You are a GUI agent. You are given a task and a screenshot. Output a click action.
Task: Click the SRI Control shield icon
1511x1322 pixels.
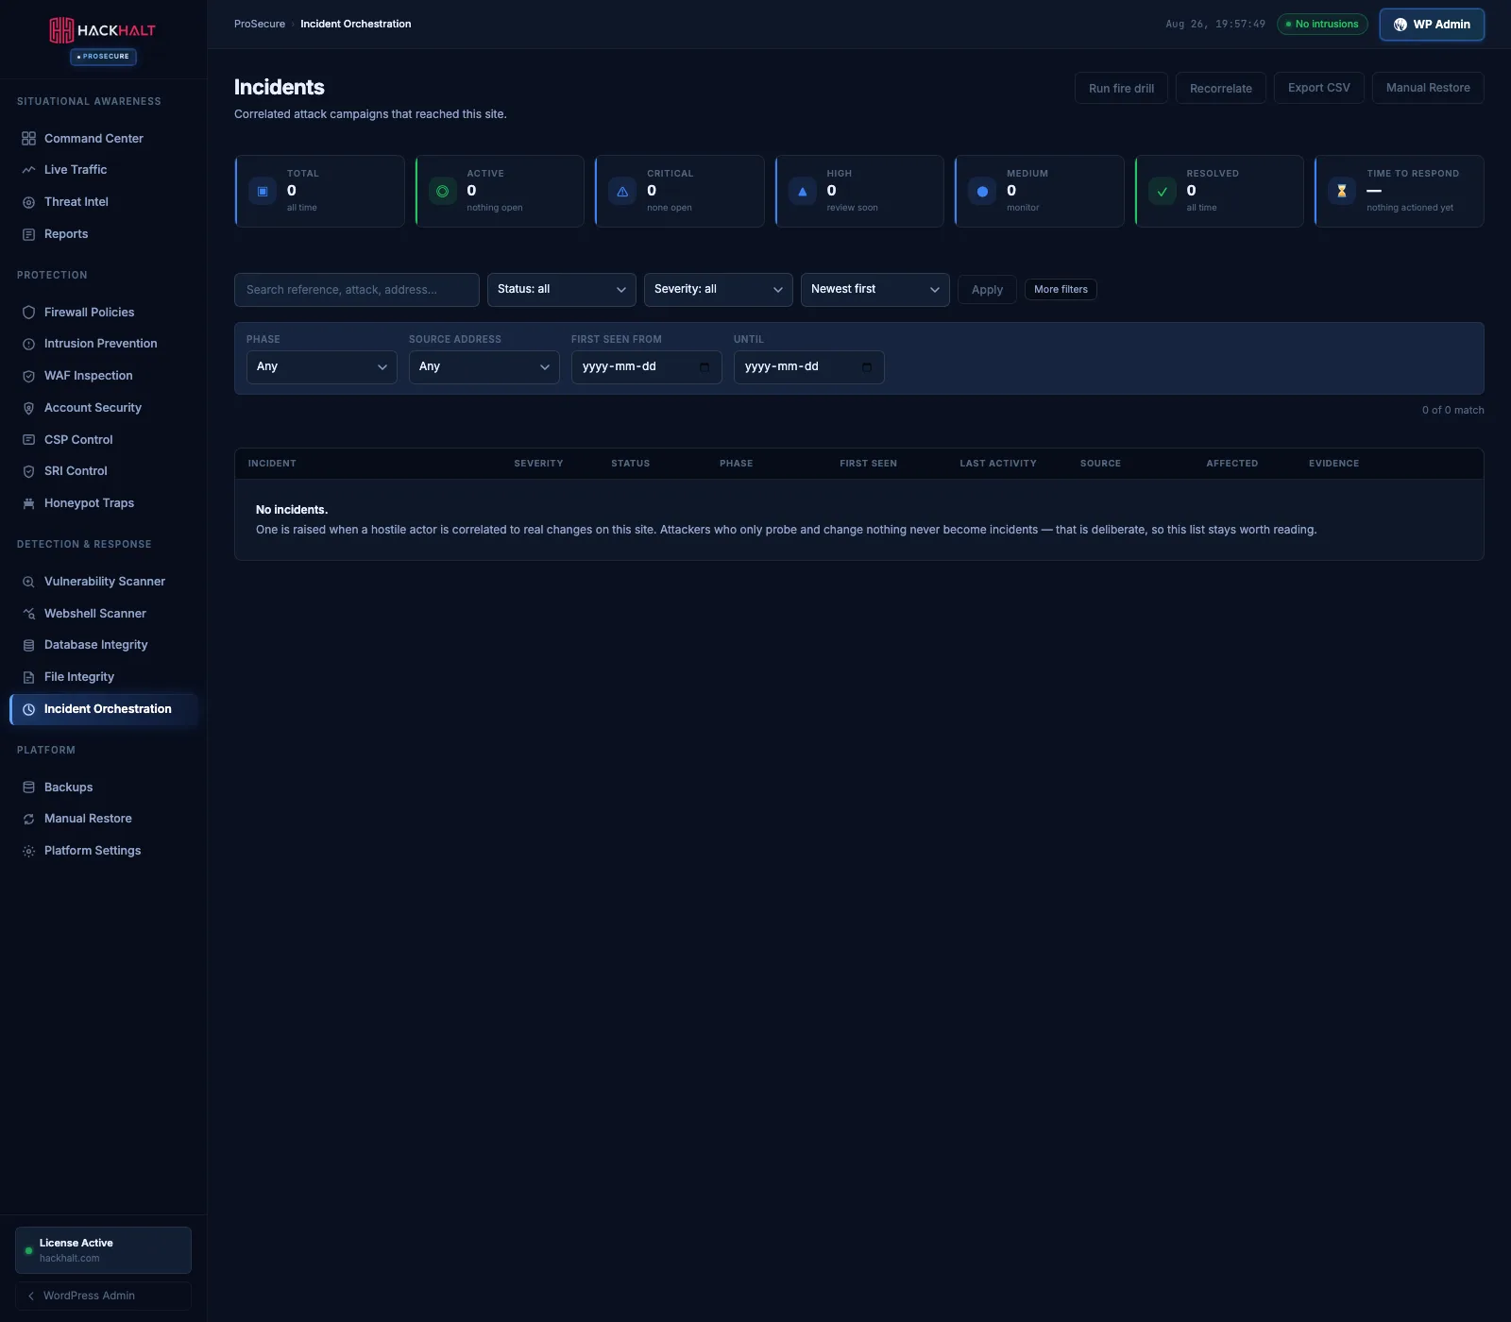[x=28, y=471]
